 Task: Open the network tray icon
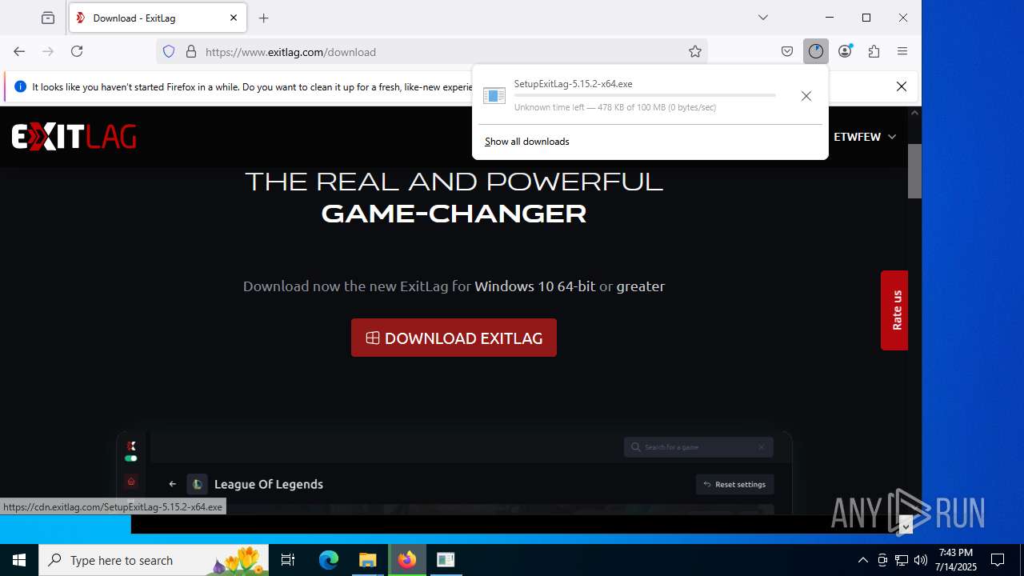902,560
